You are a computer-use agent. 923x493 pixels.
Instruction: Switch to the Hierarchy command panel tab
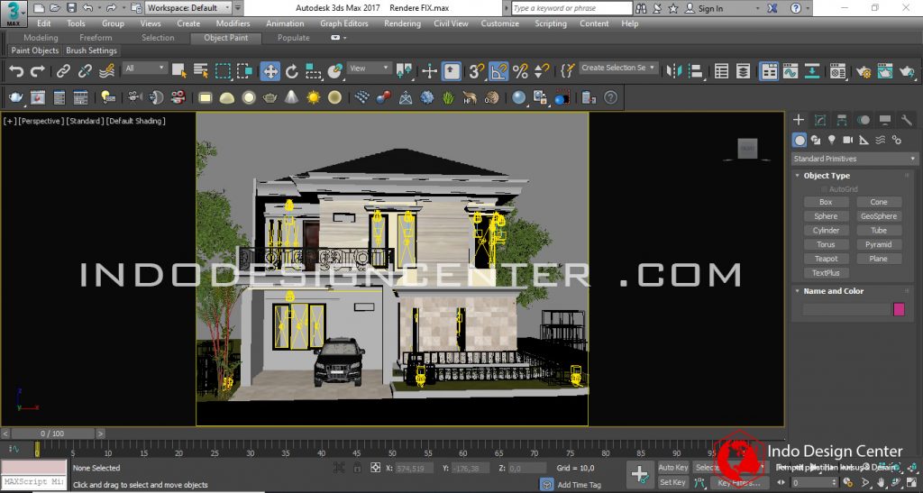click(842, 120)
